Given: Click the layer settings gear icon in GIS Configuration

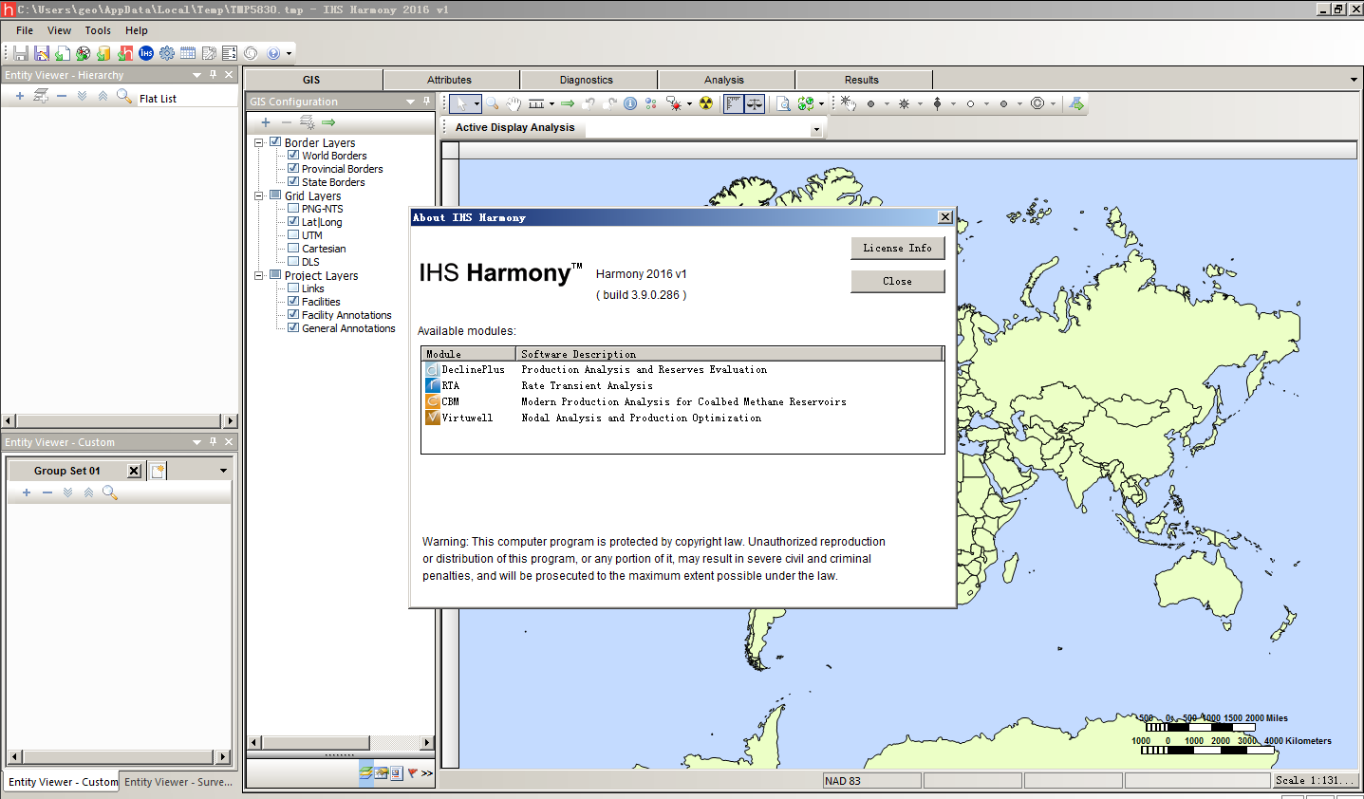Looking at the screenshot, I should point(307,122).
